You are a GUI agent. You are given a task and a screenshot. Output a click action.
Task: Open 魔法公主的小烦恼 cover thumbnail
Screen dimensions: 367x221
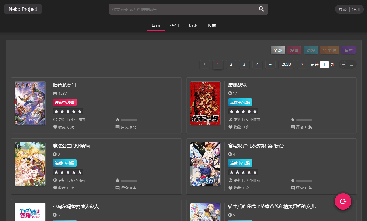click(x=30, y=164)
